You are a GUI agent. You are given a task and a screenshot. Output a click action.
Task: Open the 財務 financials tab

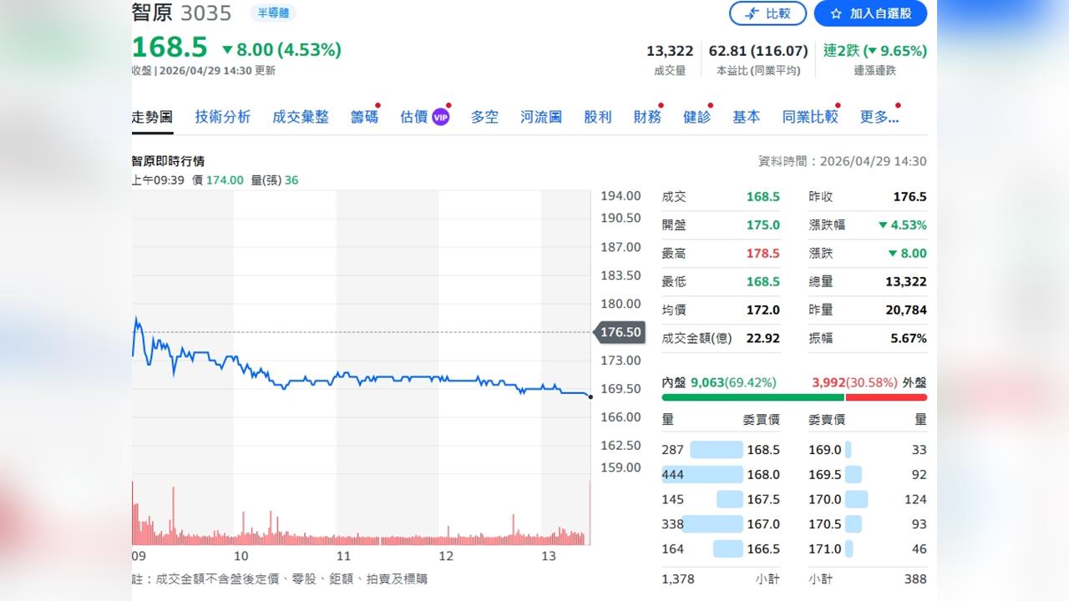[x=647, y=117]
